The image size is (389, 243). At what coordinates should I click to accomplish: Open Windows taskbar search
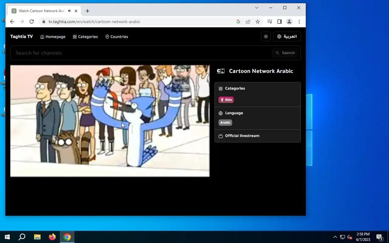coord(22,237)
